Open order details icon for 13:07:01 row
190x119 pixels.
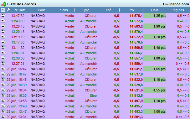pyautogui.click(x=3, y=53)
